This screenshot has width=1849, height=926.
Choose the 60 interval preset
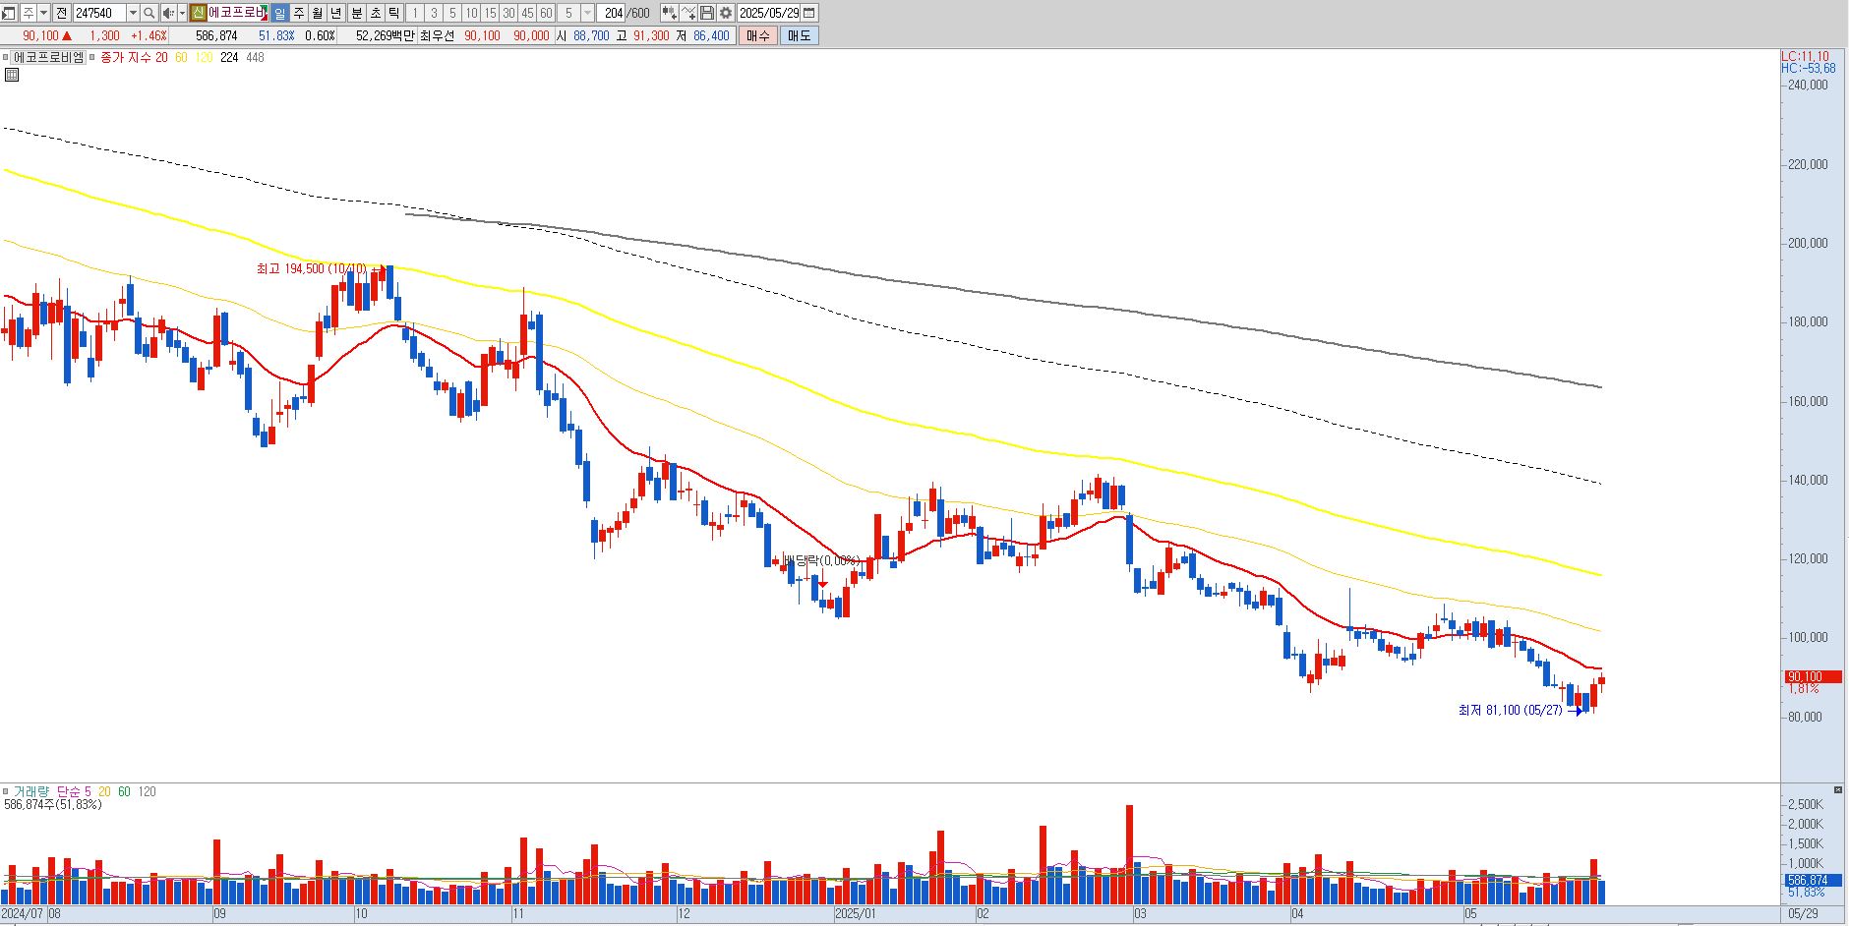(x=546, y=13)
